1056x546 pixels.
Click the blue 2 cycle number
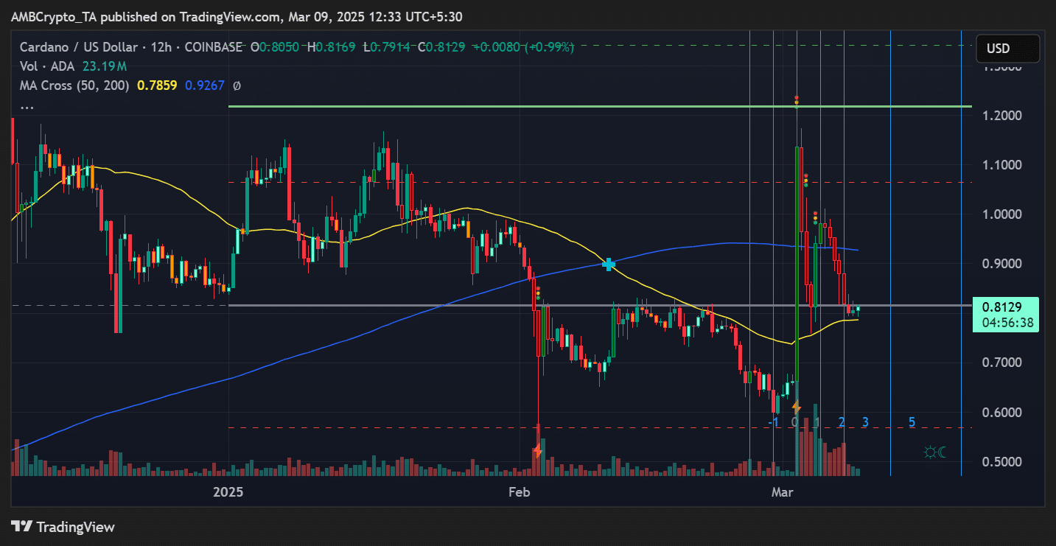click(x=842, y=422)
